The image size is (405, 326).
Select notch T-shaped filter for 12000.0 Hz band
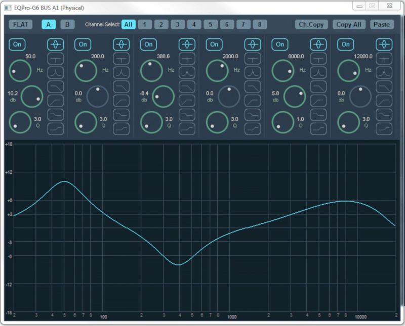click(x=384, y=59)
